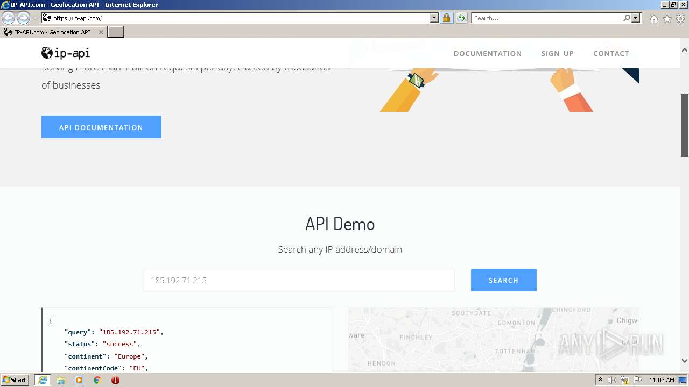Screen dimensions: 689x387
Task: Click the IP address input with 185.192.71.215
Action: pos(299,280)
